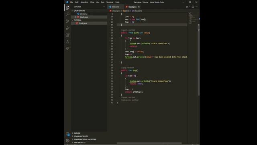Open the bottom extension icon below the Testing flask
Screen dimensions: 257x145
[x=67, y=48]
